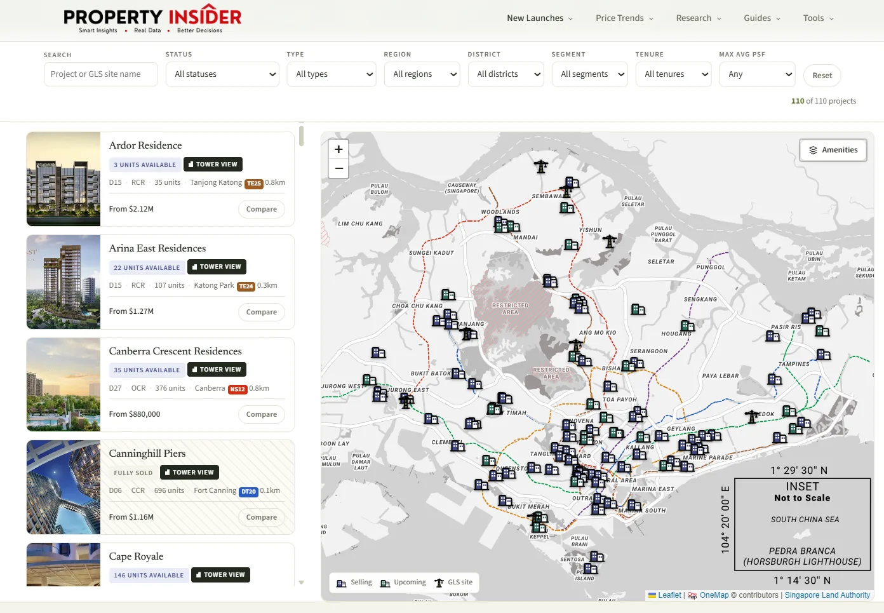
Task: Compare Ardor Residence
Action: point(262,209)
